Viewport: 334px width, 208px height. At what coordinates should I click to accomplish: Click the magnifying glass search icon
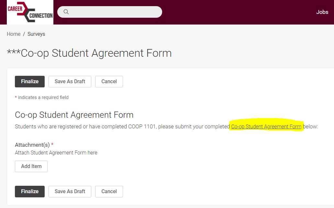pyautogui.click(x=66, y=12)
